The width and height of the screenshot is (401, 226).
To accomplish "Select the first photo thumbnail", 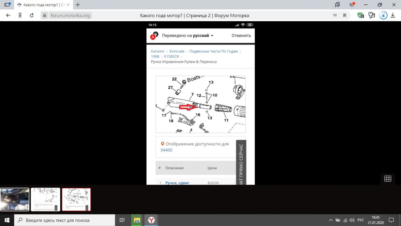I will coord(15,199).
